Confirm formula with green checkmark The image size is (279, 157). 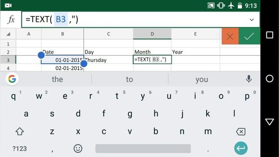click(249, 36)
